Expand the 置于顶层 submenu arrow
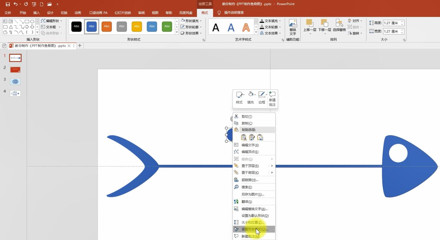 coord(272,166)
